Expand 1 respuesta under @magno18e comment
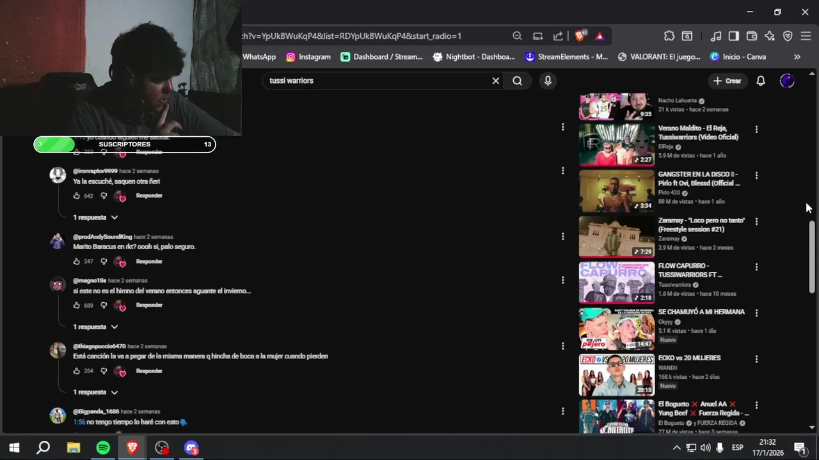819x460 pixels. [x=95, y=326]
